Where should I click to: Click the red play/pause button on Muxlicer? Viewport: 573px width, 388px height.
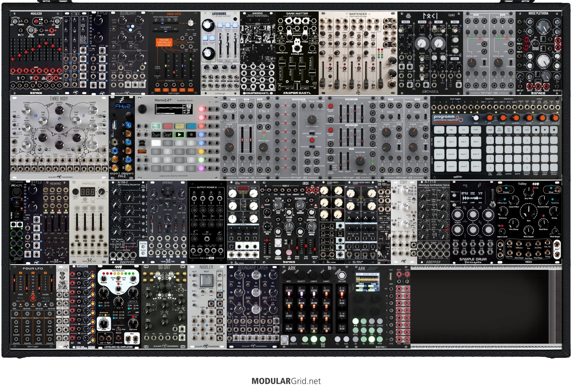pos(36,21)
